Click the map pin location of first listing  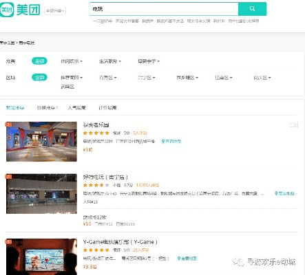point(171,141)
